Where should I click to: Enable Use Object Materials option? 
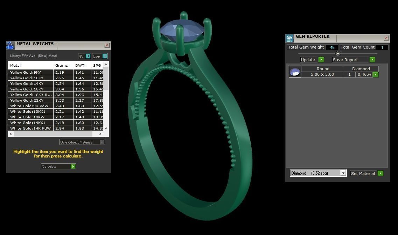tap(102, 142)
